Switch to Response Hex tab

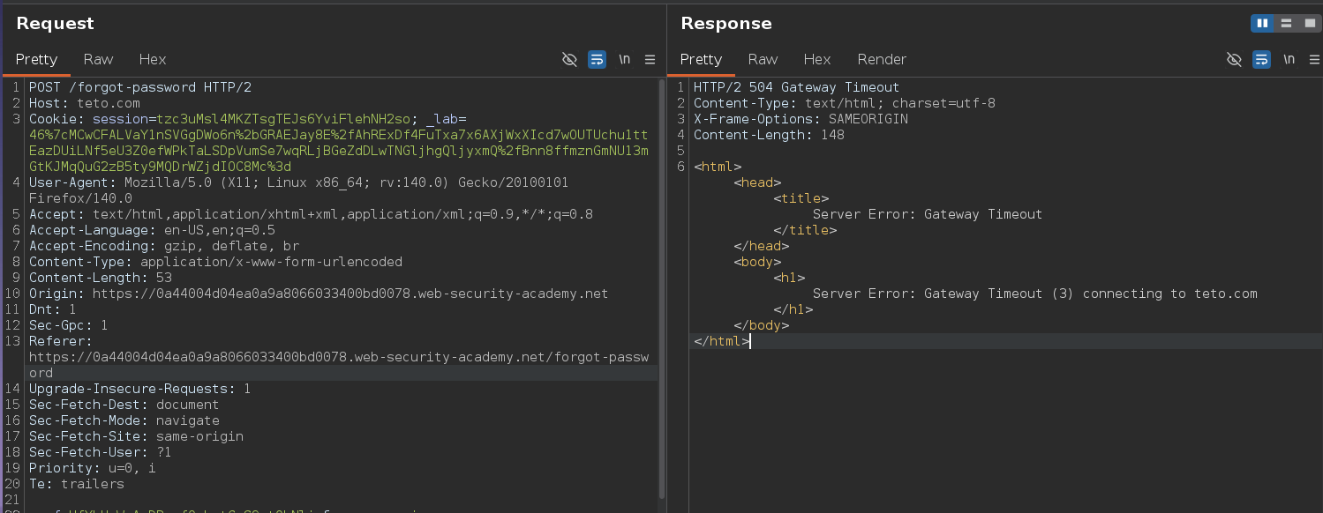point(817,59)
